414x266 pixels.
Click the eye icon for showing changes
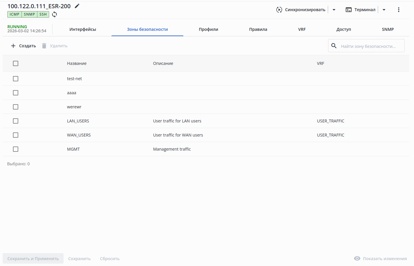tap(357, 258)
